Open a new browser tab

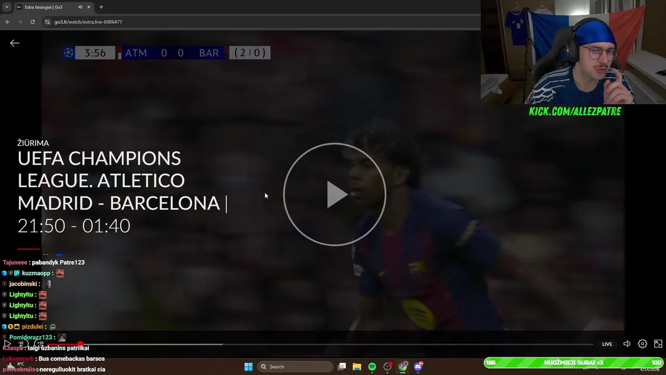pos(101,7)
